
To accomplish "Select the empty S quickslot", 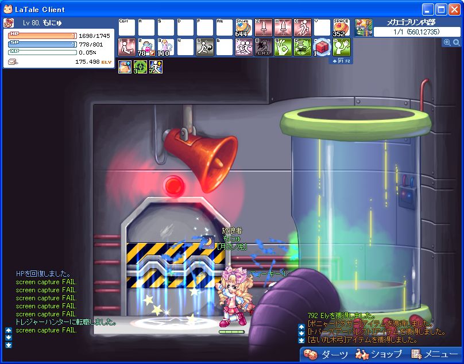I will pos(166,28).
